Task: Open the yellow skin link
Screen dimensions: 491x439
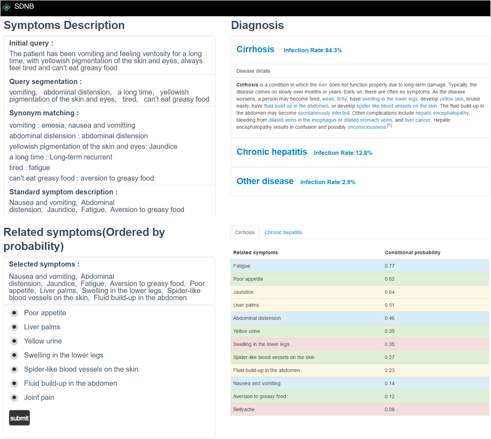Action: (x=451, y=99)
